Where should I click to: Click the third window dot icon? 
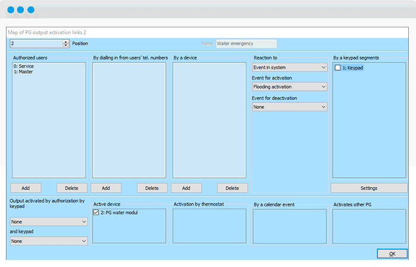(x=31, y=10)
